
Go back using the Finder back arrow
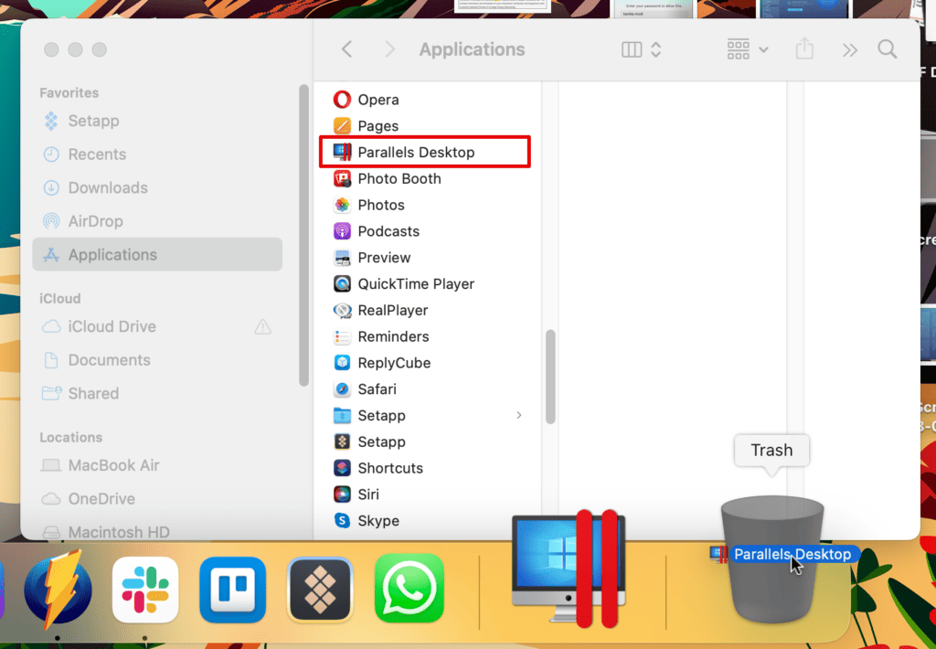(346, 49)
